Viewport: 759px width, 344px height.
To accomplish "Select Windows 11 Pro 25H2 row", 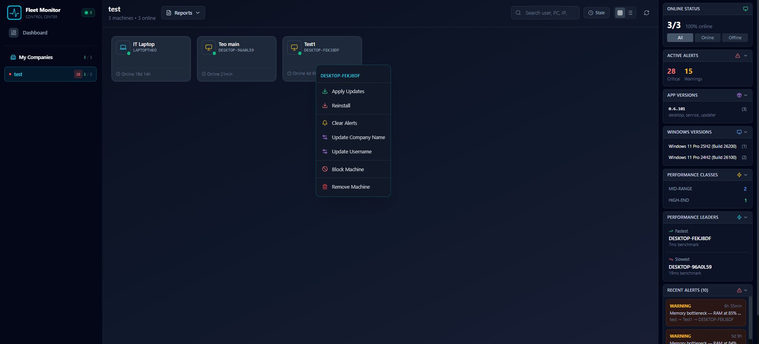I will pos(708,146).
